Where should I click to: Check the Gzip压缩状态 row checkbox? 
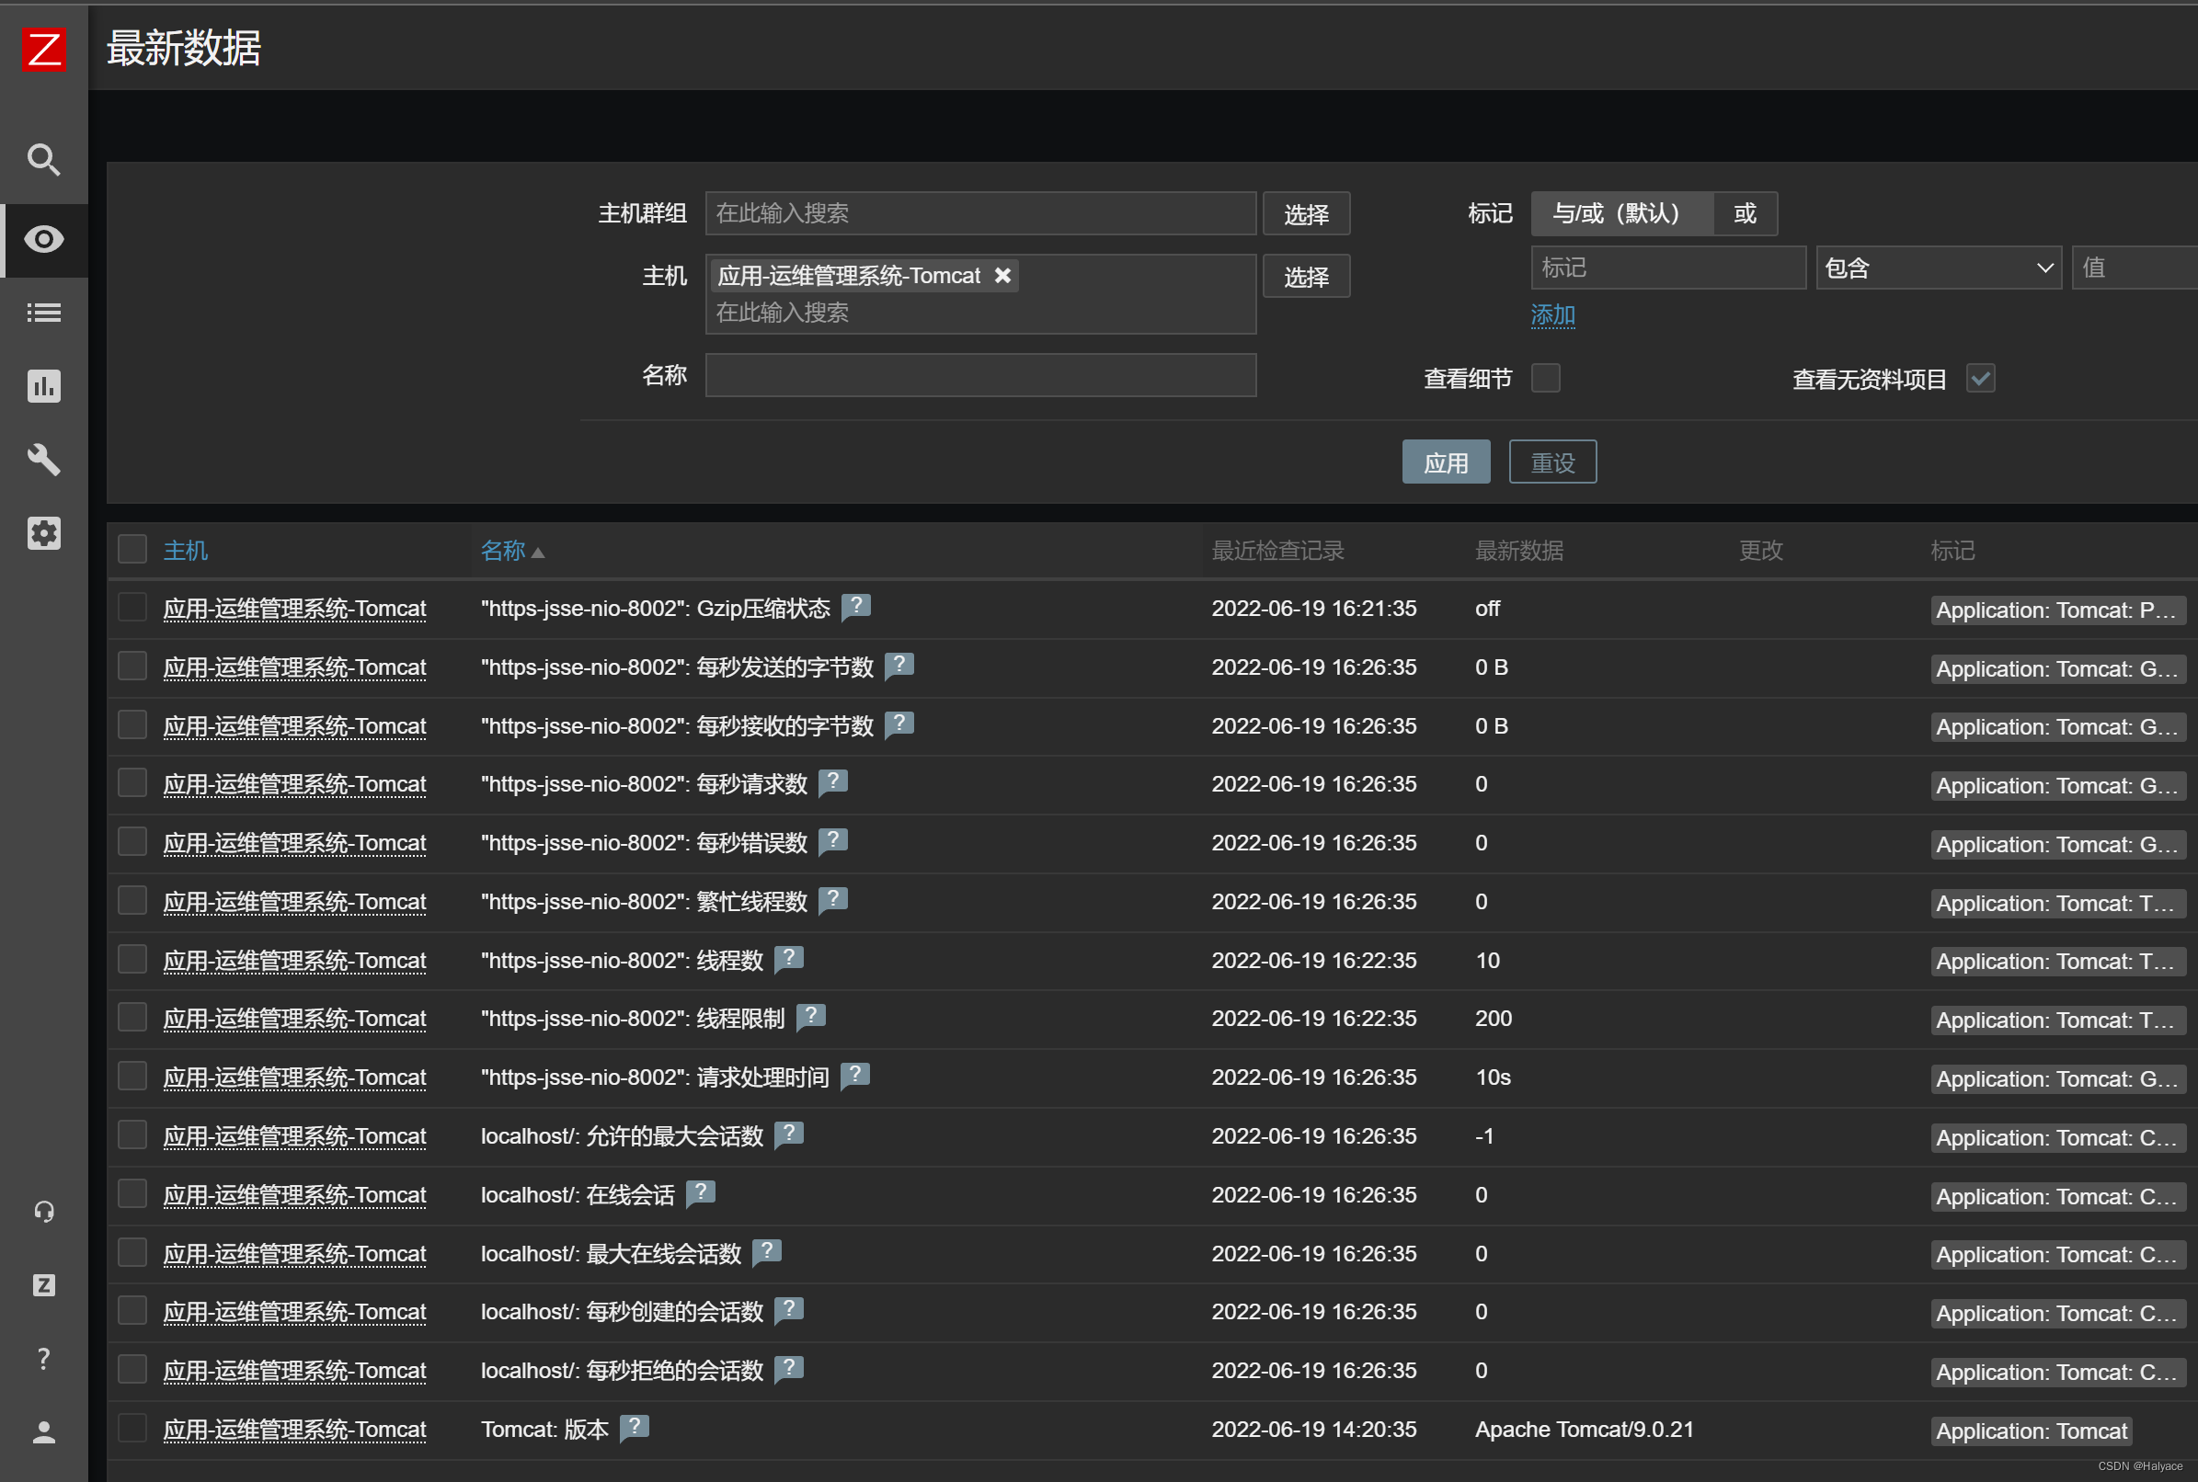pos(132,608)
